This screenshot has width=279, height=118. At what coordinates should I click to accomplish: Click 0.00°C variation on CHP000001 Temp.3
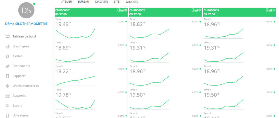coord(121,69)
